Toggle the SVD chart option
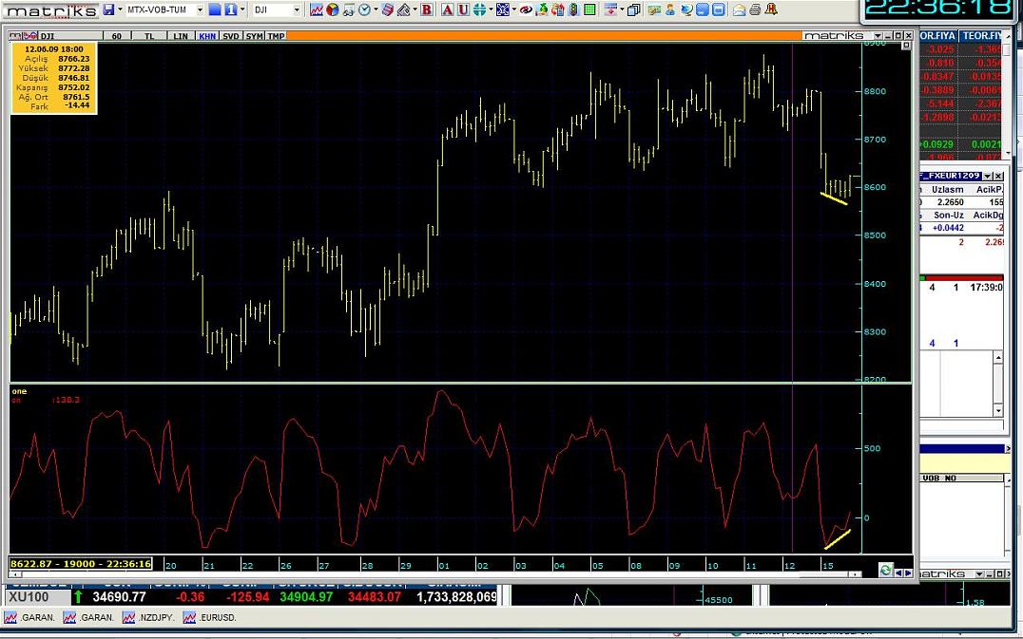This screenshot has height=639, width=1023. point(231,36)
